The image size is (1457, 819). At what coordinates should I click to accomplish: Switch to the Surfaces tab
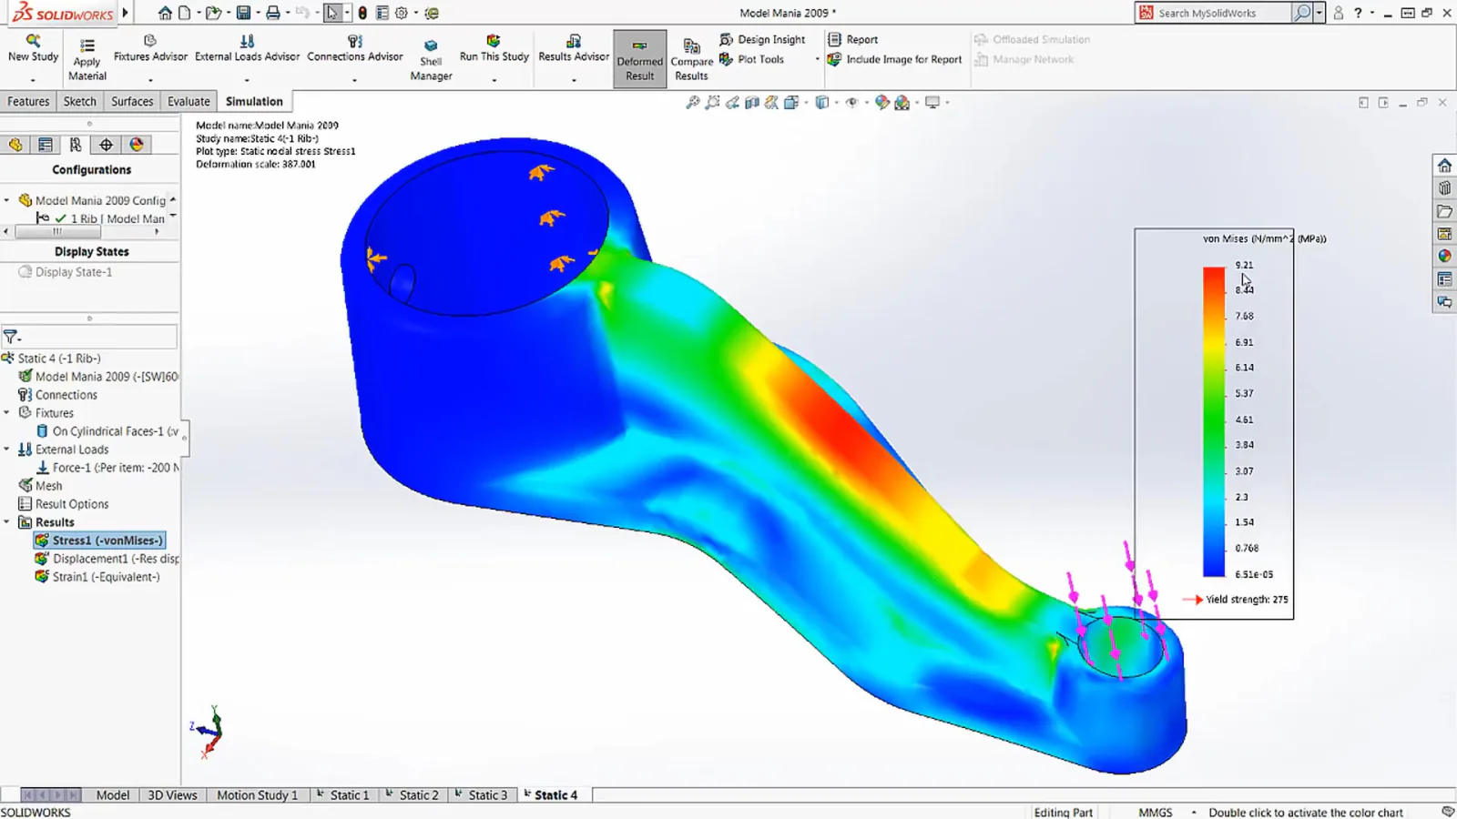[x=132, y=102]
